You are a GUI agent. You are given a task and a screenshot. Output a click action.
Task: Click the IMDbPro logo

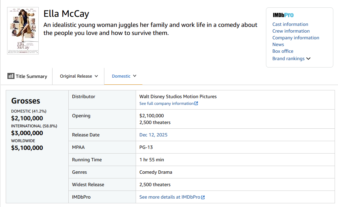[283, 15]
